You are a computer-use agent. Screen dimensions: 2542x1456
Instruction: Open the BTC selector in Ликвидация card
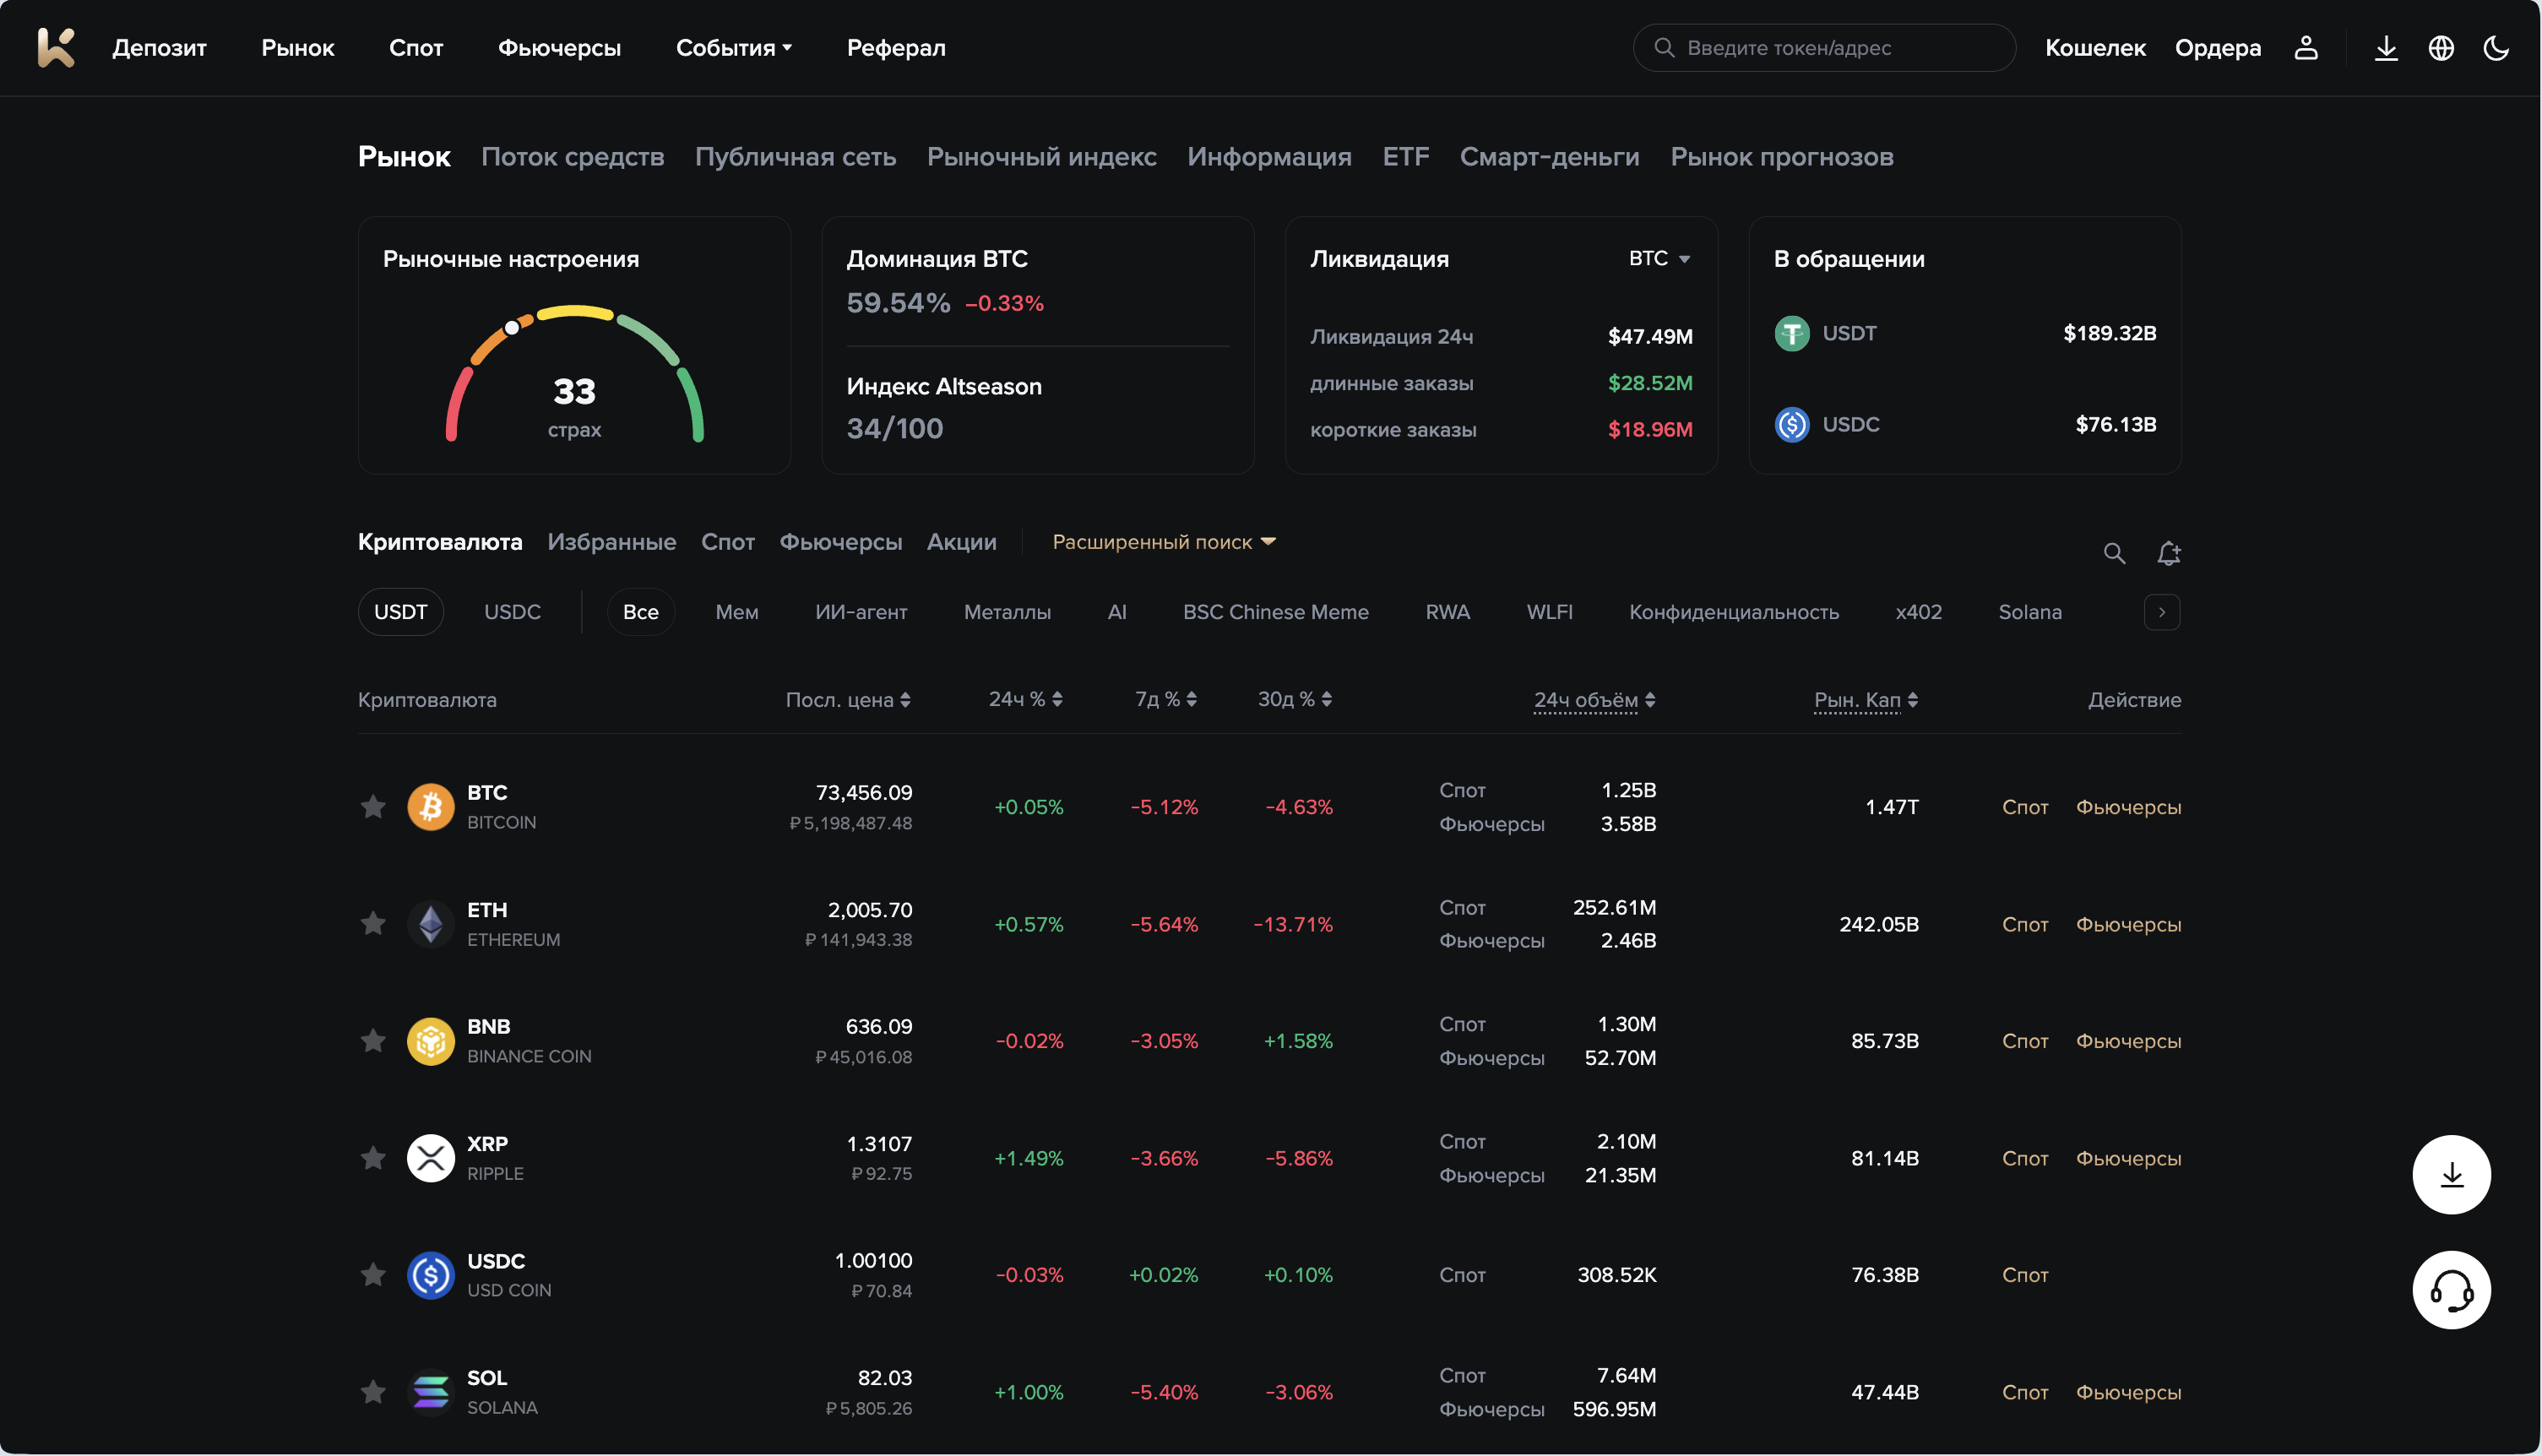click(x=1660, y=258)
